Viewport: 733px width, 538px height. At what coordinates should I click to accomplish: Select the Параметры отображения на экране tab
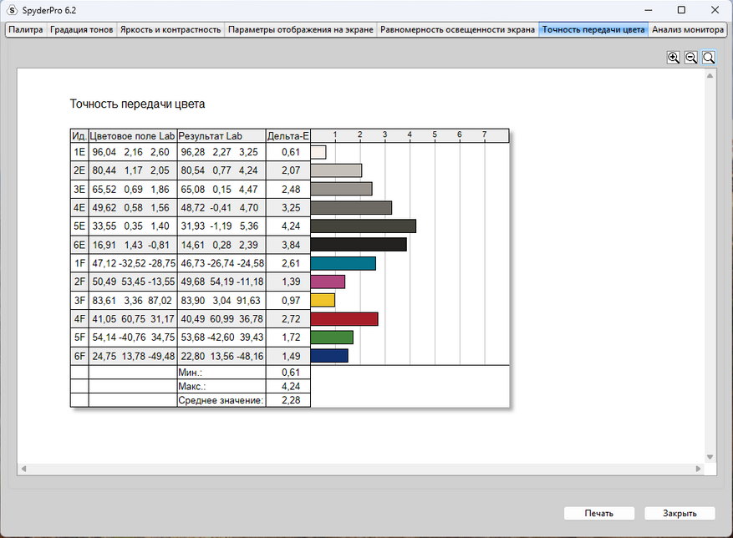pyautogui.click(x=301, y=29)
